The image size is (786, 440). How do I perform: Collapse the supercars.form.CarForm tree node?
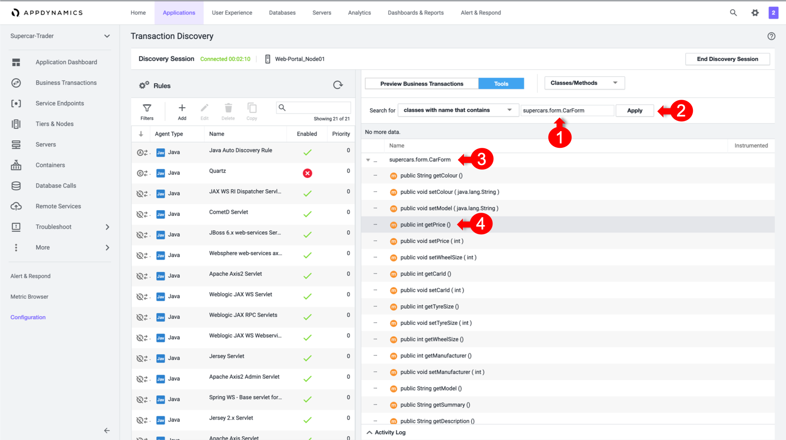click(x=368, y=160)
